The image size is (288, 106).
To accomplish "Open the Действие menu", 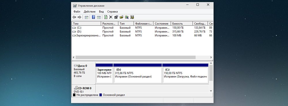I will [x=90, y=11].
